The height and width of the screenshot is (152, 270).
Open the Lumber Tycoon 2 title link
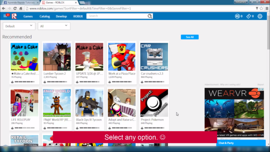54,74
